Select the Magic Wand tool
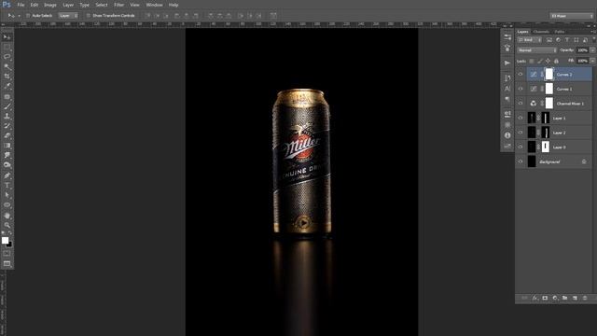The height and width of the screenshot is (336, 597). click(7, 66)
